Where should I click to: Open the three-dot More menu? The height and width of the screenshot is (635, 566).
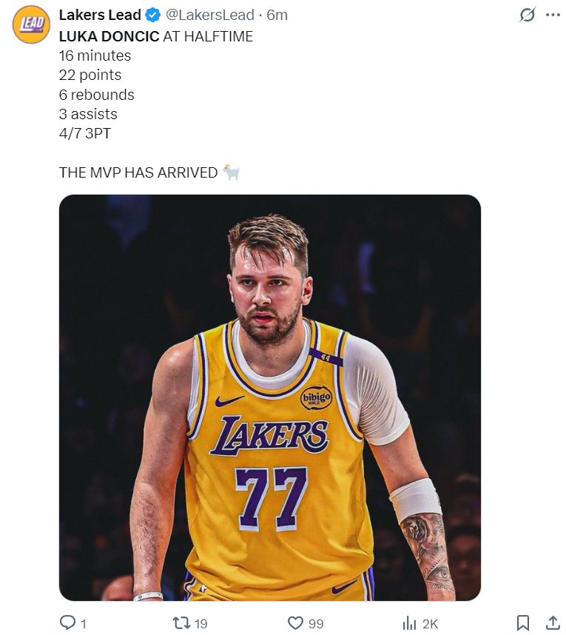(x=552, y=15)
